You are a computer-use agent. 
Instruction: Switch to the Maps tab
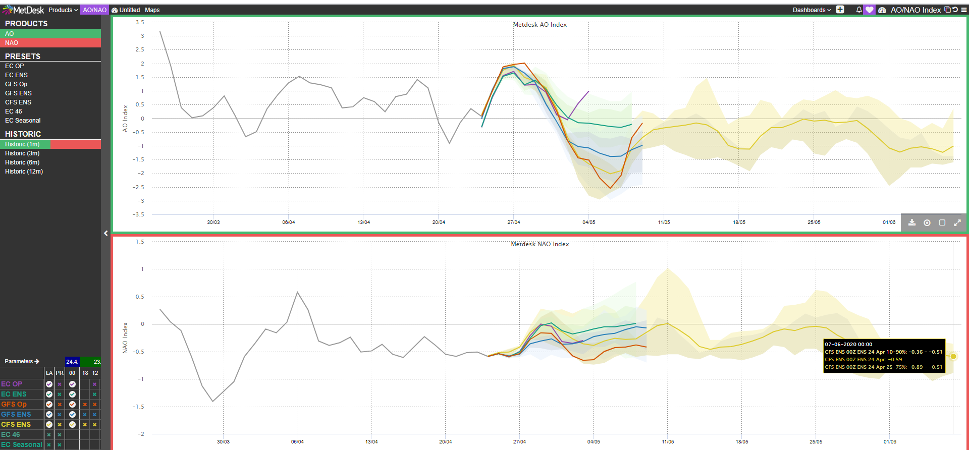tap(152, 10)
